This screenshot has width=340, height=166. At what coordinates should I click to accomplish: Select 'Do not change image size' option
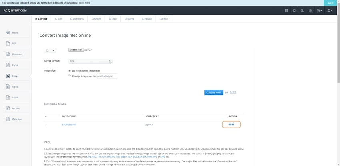coord(70,71)
